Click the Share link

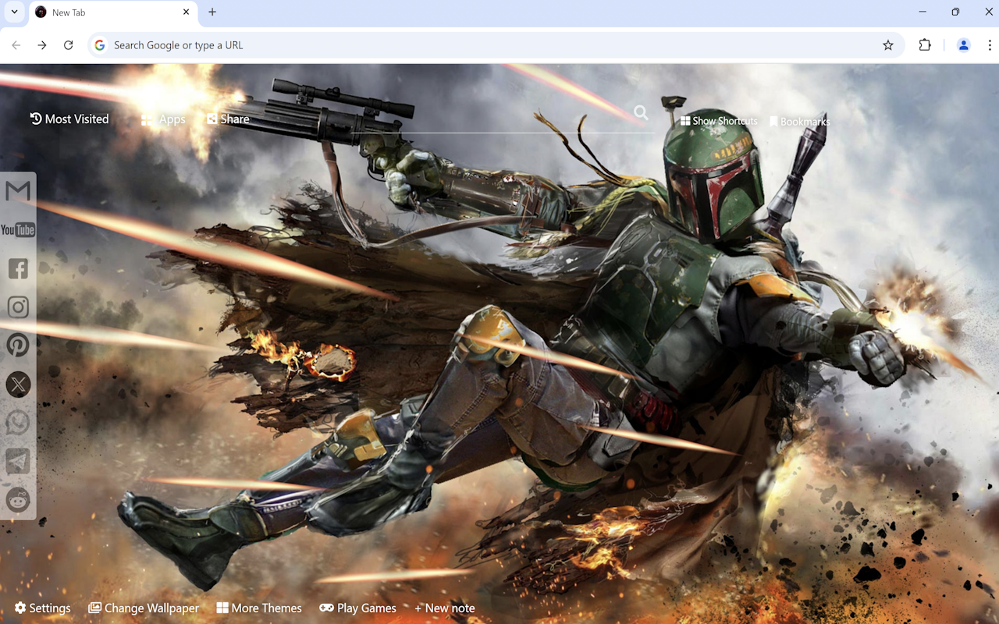tap(228, 119)
